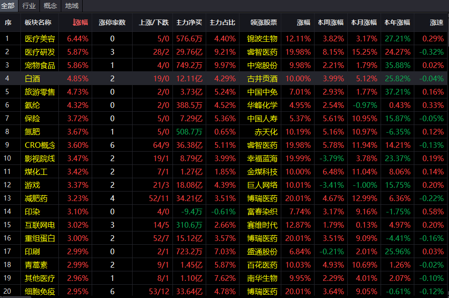Open the 减肥药 sector

(36, 198)
